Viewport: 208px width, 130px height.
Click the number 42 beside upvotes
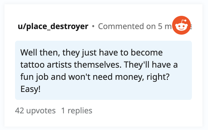point(20,110)
